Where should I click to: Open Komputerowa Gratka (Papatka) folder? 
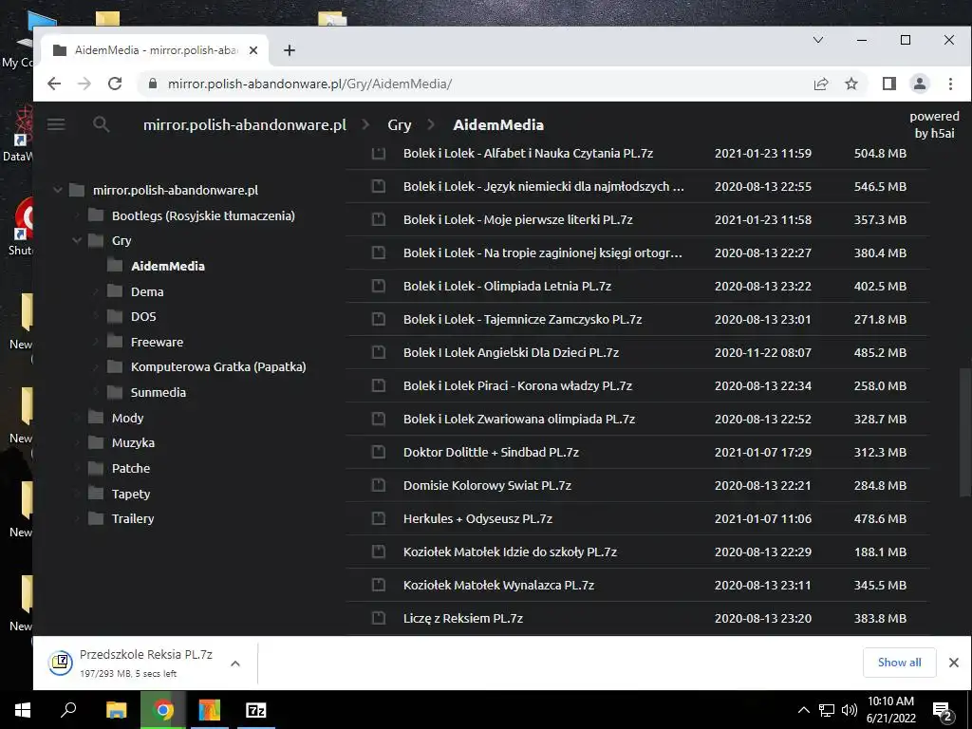218,367
